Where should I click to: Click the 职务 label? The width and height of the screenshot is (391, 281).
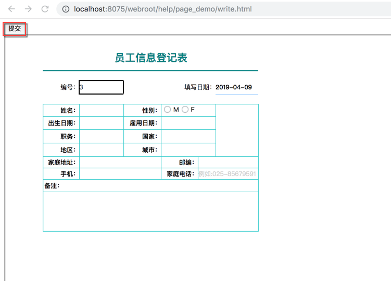click(x=68, y=136)
